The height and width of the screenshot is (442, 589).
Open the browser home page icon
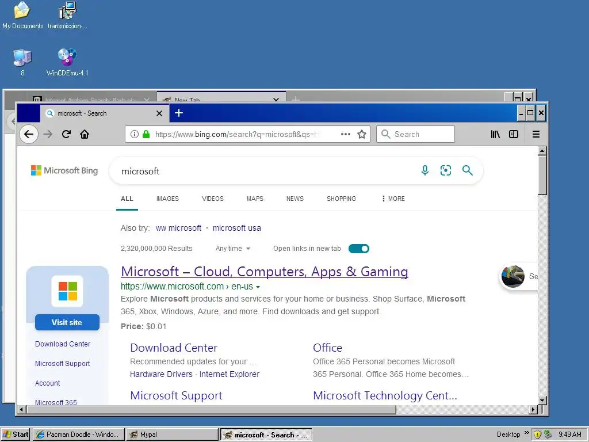(85, 134)
